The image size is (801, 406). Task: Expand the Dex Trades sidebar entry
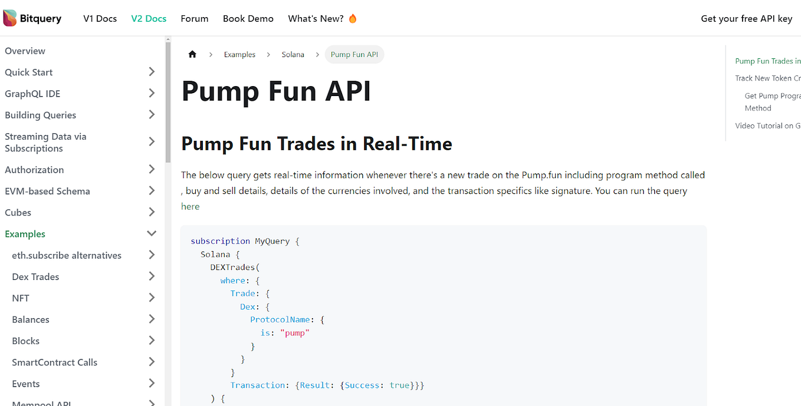152,276
